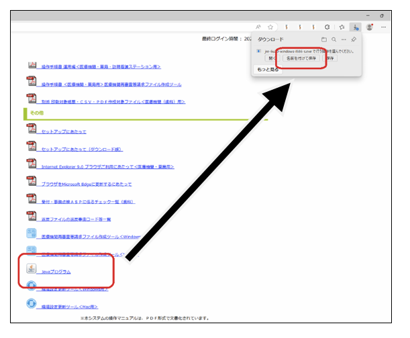Open Internet Explorer 9.0 ブラウザご利用にあたって link
Viewport: 410px width, 338px height.
[x=107, y=167]
